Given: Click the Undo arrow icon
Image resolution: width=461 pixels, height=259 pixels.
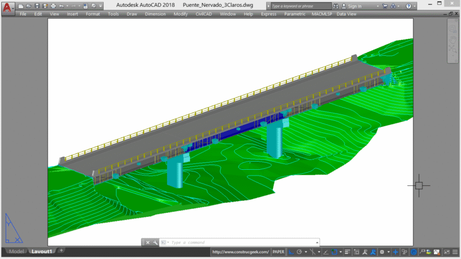Looking at the screenshot, I should point(61,6).
